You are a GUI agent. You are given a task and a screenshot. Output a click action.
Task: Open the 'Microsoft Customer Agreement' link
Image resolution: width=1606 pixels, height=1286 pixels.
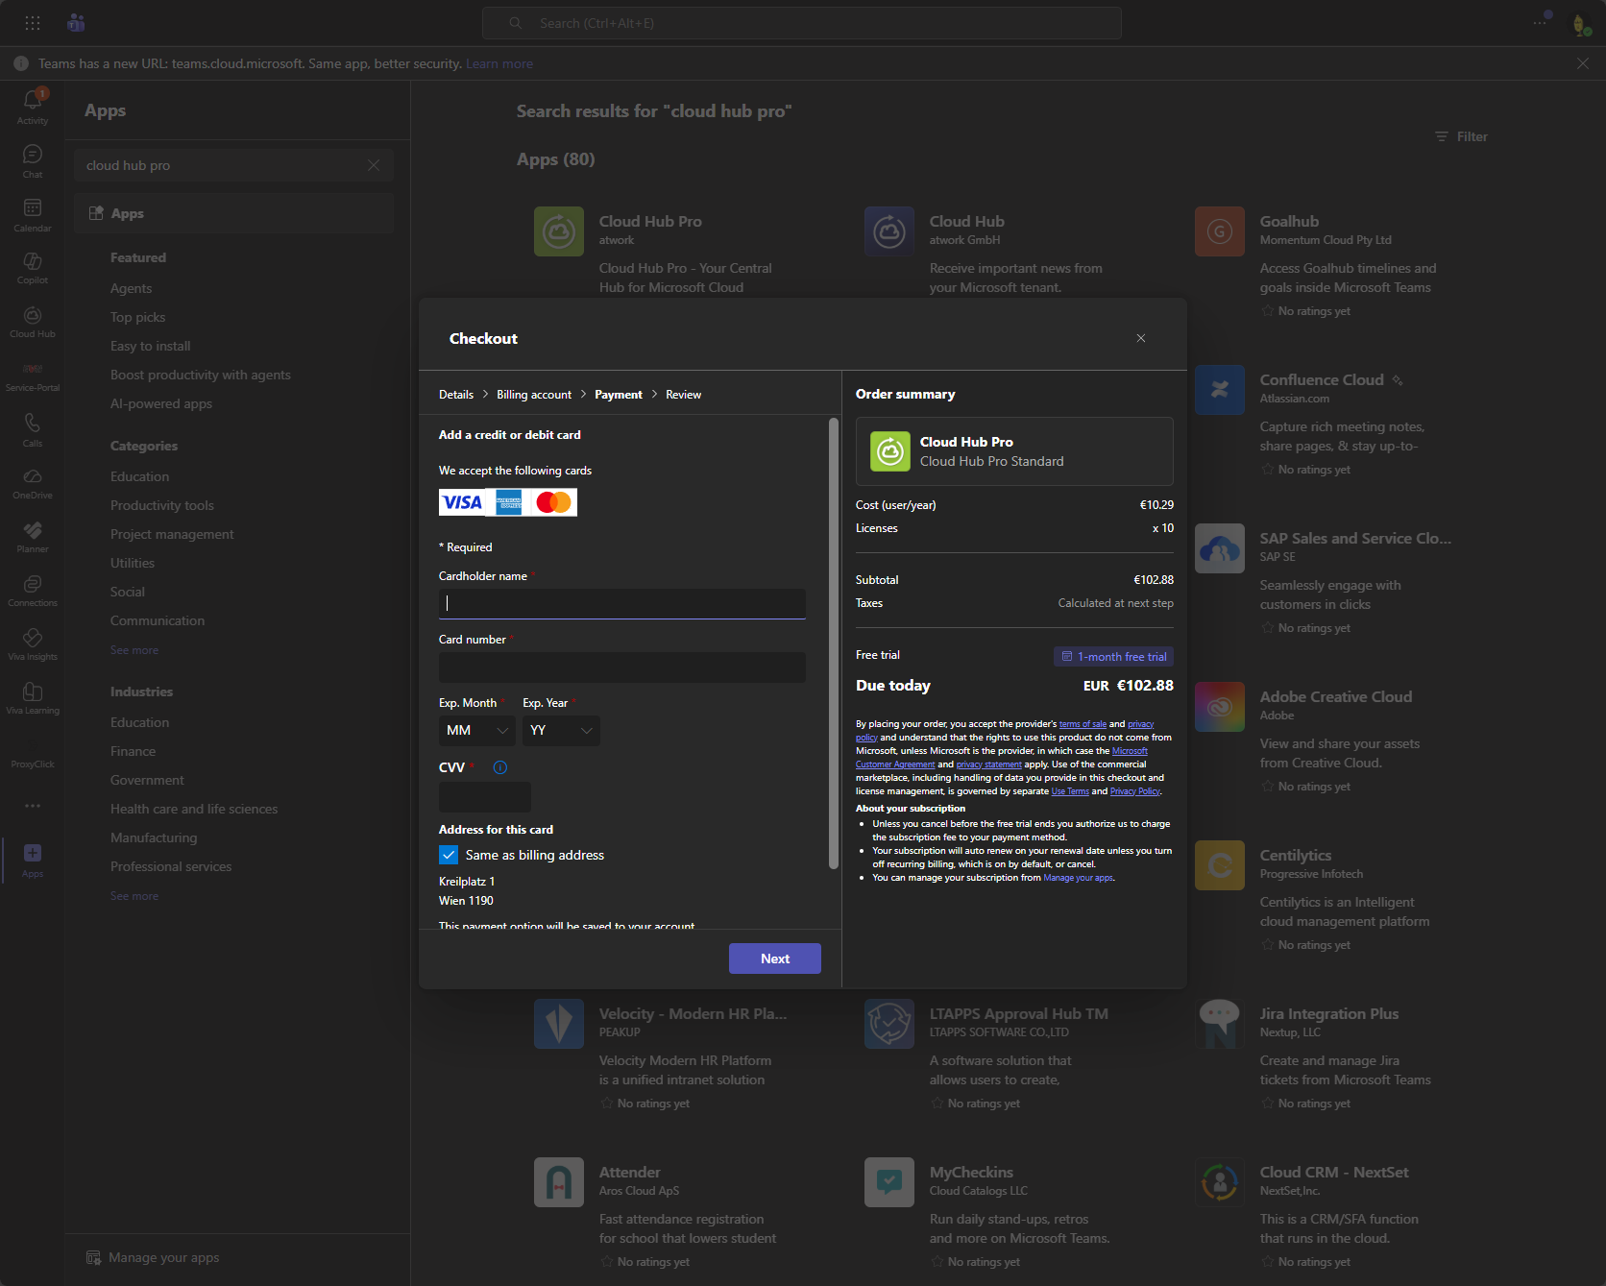[1002, 758]
